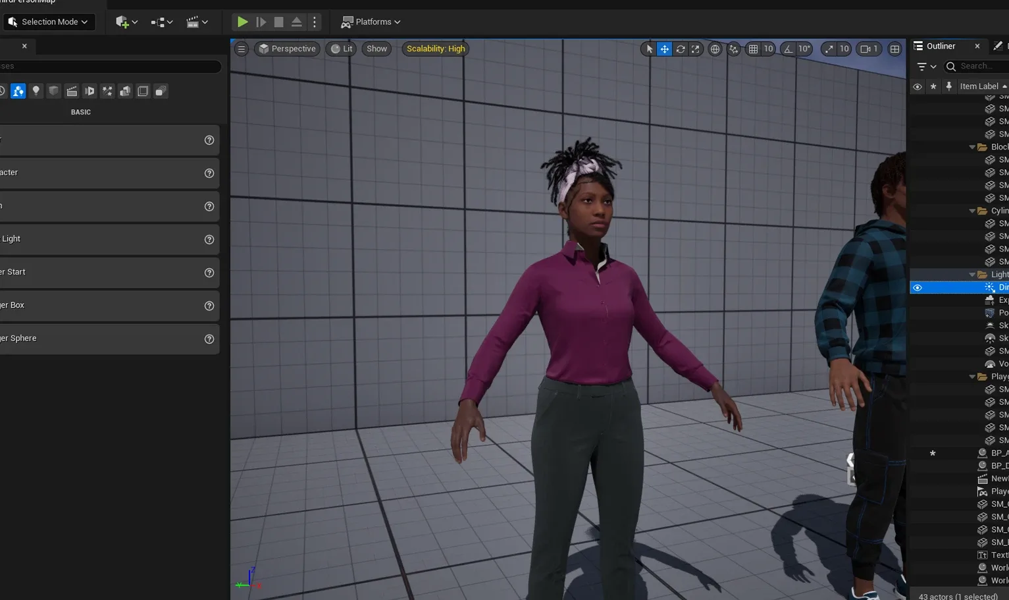This screenshot has width=1009, height=600.
Task: Click the Skip frame button
Action: click(261, 22)
